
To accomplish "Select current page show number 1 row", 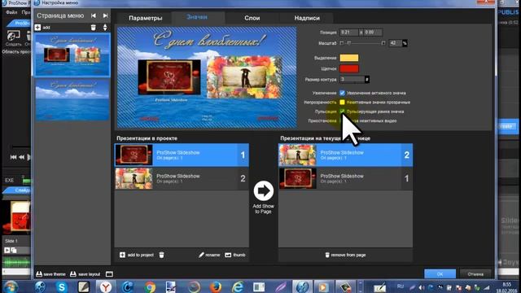I will [345, 178].
